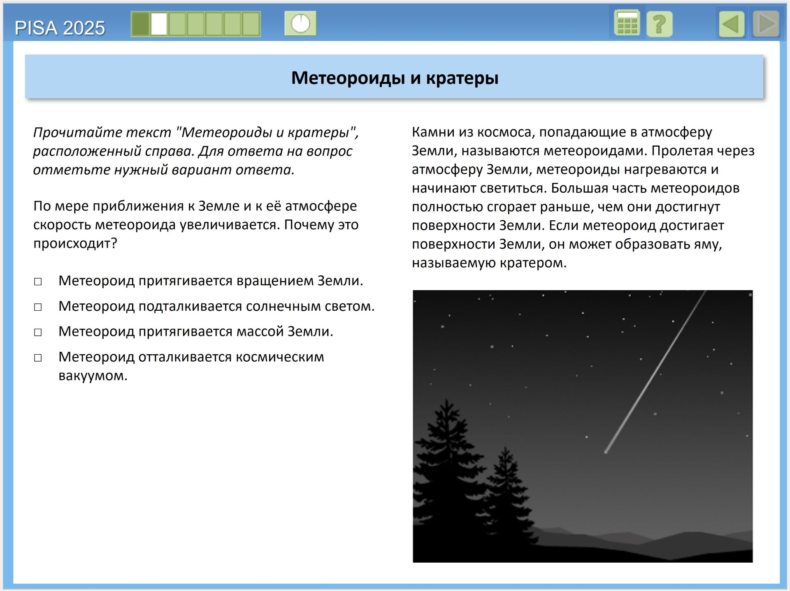Check 'Метеороид отталкивается космическим вакуумом'
The height and width of the screenshot is (591, 790).
point(38,358)
